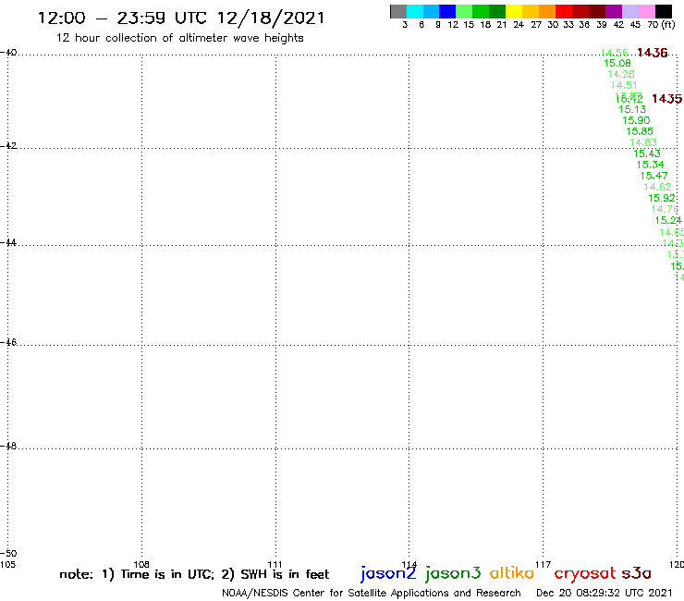Click the latitude label -48
The height and width of the screenshot is (601, 684).
pyautogui.click(x=8, y=446)
